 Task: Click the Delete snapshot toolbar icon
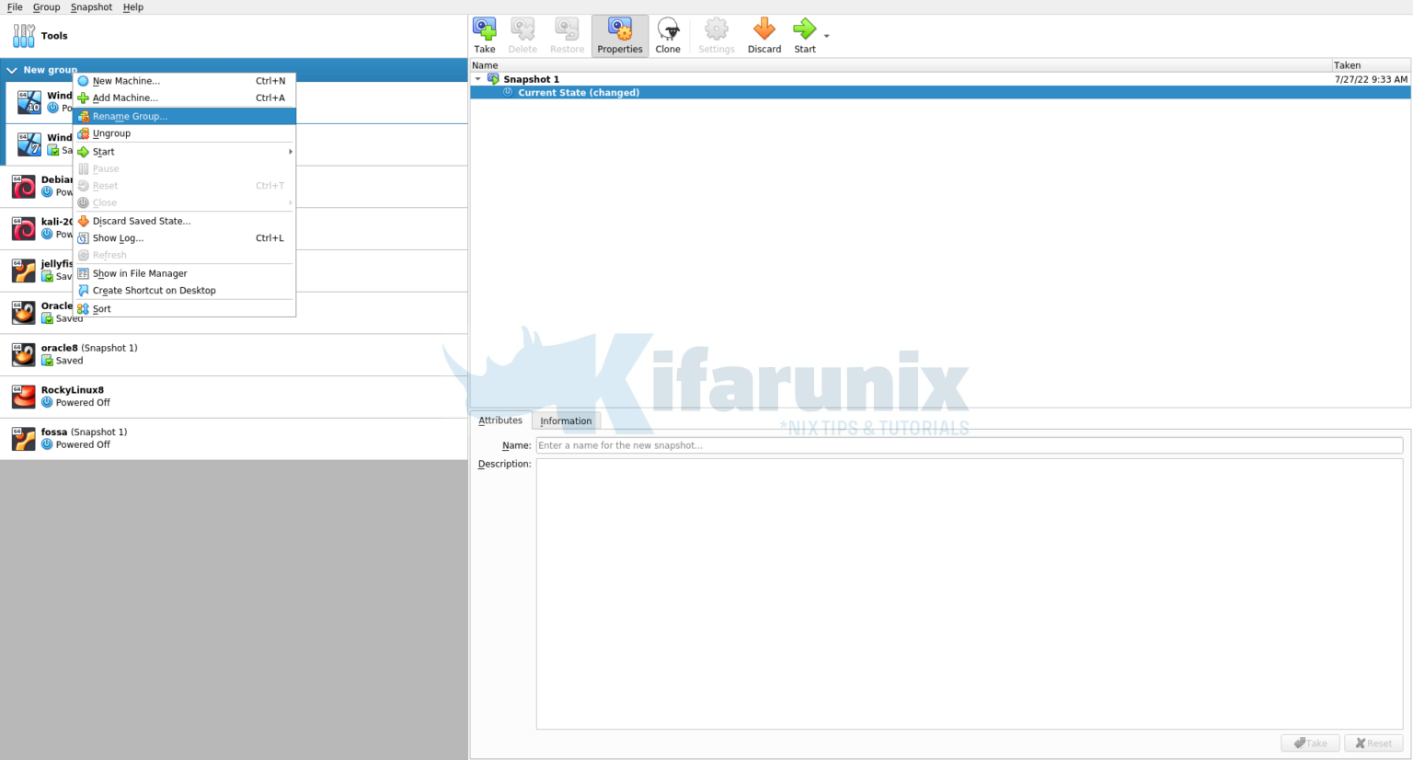[523, 36]
